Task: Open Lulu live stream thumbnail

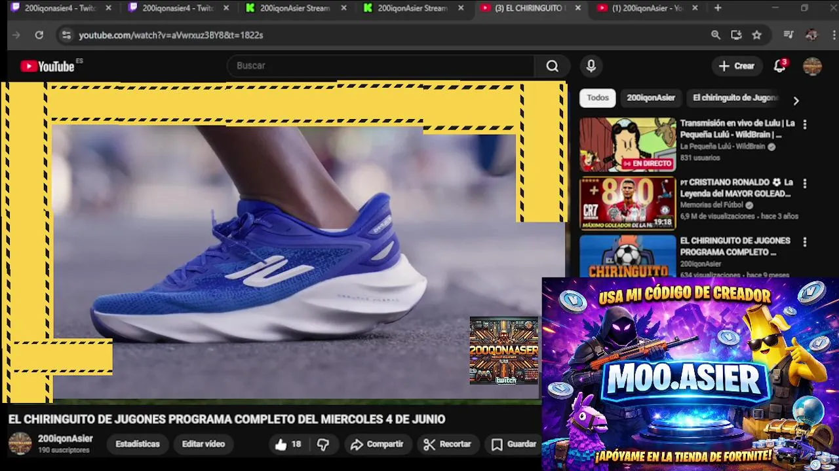Action: 627,145
